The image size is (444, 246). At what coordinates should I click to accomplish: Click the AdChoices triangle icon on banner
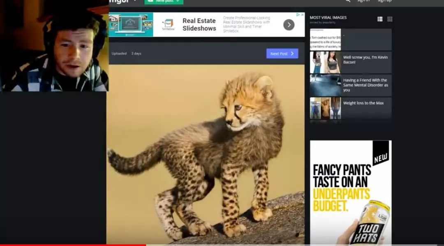(x=298, y=14)
